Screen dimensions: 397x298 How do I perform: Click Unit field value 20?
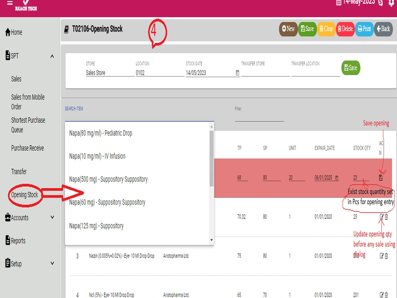tap(297, 178)
